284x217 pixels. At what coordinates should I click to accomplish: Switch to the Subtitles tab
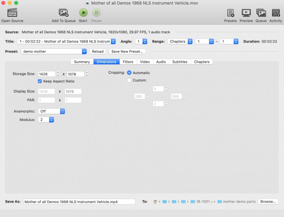(x=180, y=62)
